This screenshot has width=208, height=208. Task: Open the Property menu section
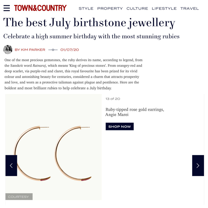[x=110, y=9]
